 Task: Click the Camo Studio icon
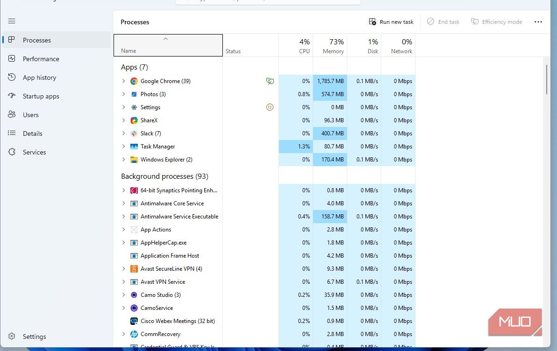(134, 295)
